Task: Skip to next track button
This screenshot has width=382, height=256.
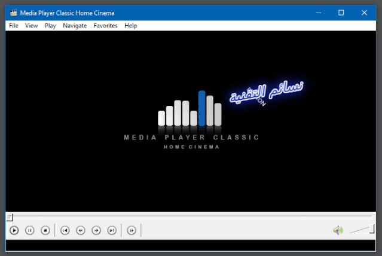Action: click(x=112, y=230)
